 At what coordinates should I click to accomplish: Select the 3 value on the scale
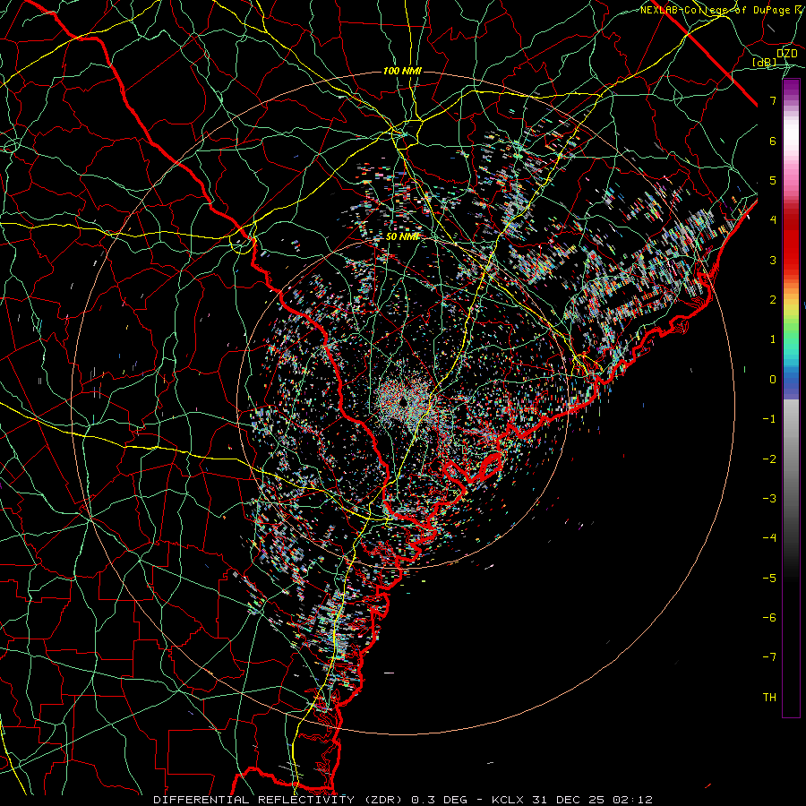click(773, 260)
